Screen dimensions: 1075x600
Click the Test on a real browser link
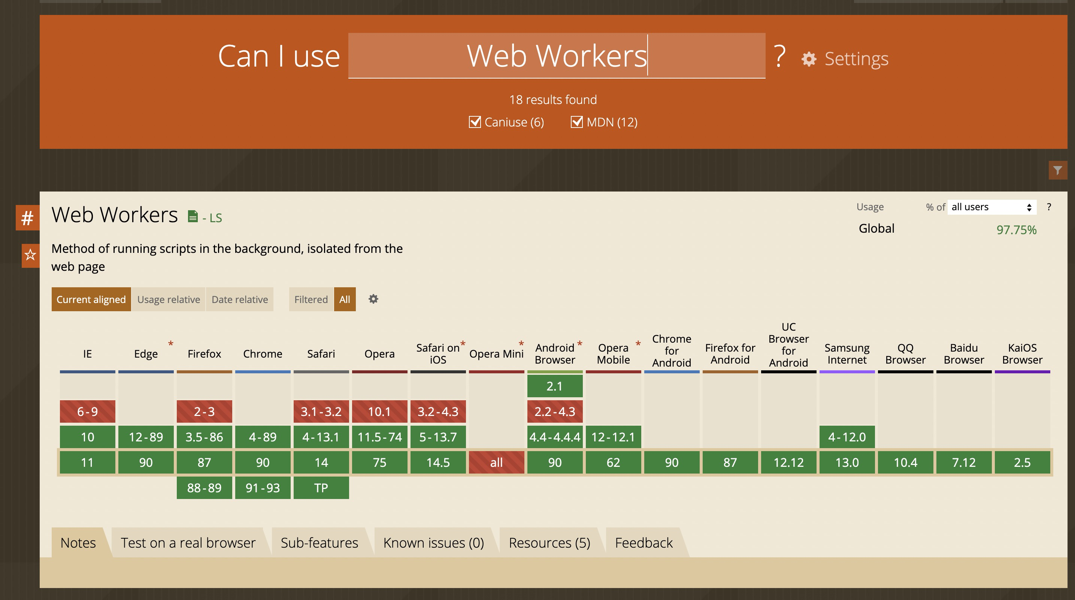[x=188, y=542]
